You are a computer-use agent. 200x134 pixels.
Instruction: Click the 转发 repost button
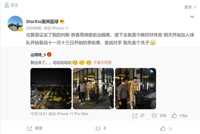[35, 128]
